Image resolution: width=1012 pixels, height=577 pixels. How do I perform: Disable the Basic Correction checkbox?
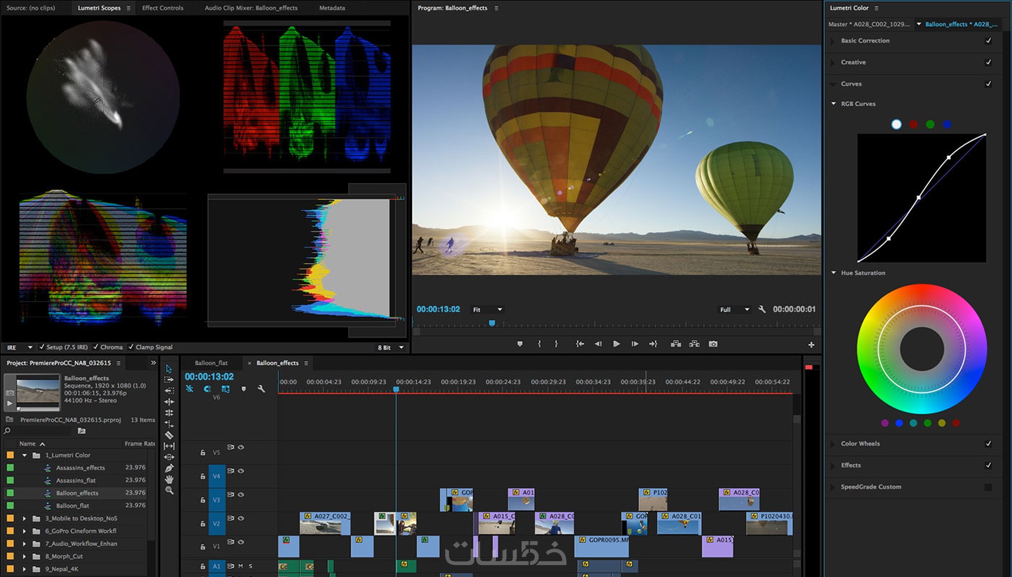point(988,40)
